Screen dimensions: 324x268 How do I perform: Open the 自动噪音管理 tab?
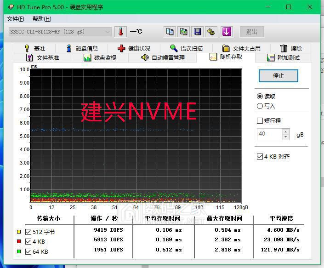tap(162, 57)
